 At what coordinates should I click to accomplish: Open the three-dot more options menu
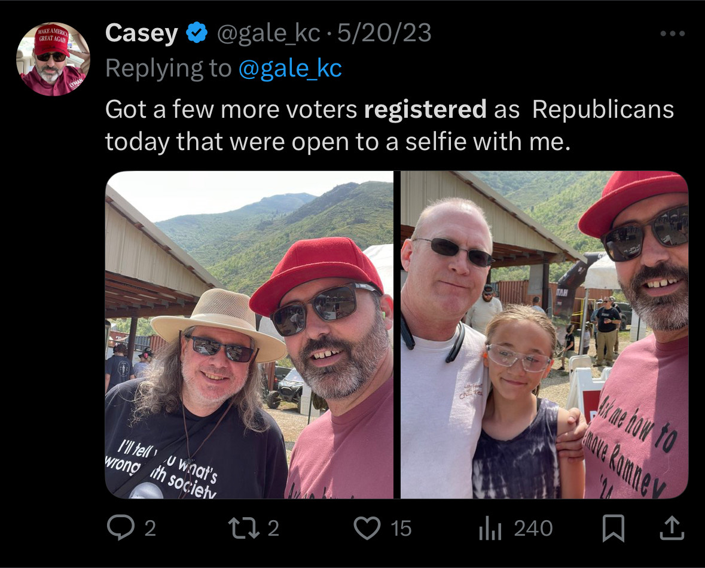tap(672, 34)
